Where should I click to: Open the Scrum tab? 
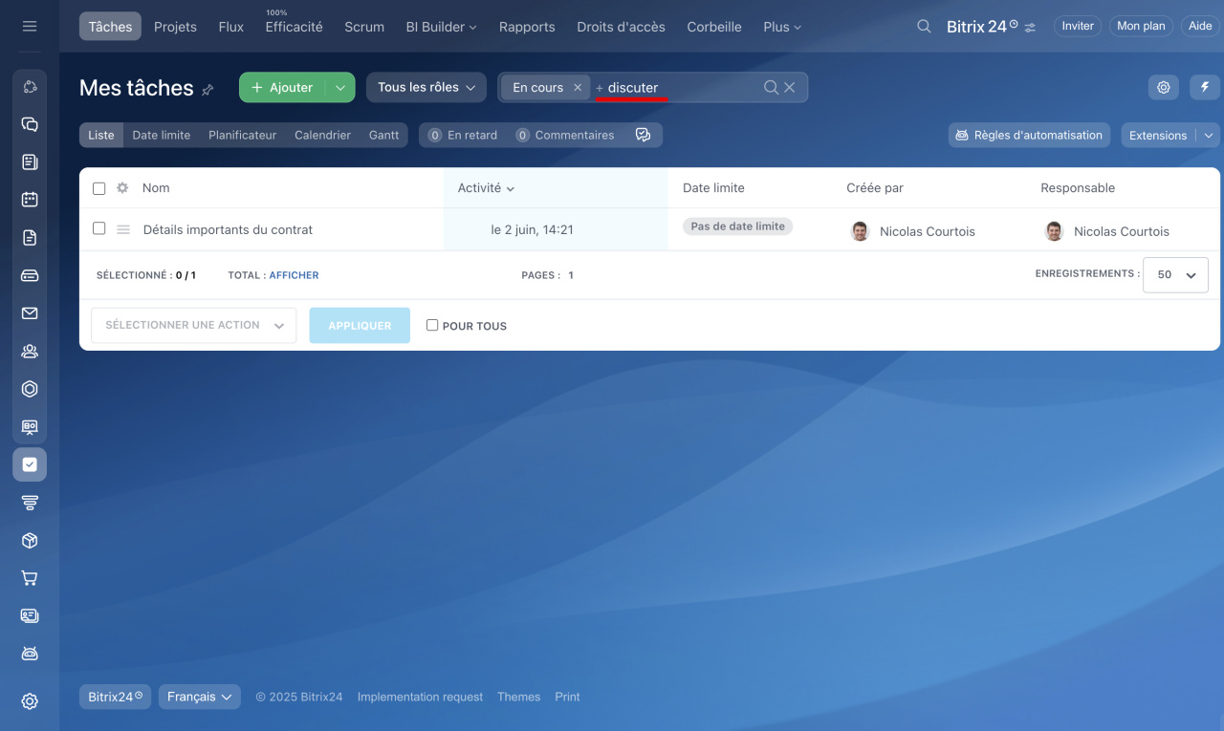coord(364,27)
